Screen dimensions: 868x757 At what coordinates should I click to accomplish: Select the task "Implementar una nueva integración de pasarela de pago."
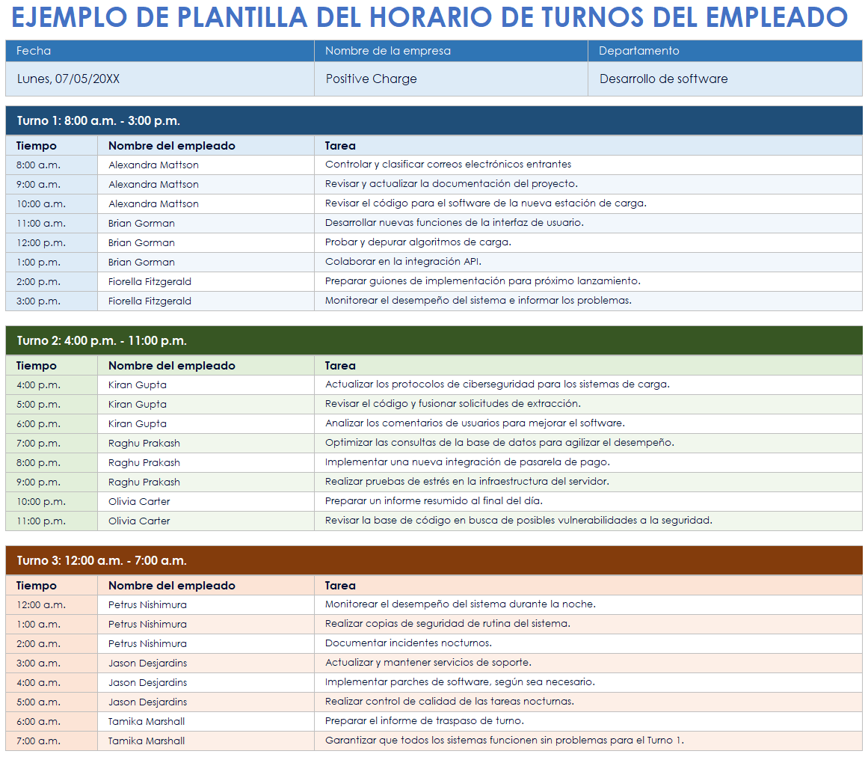point(467,462)
